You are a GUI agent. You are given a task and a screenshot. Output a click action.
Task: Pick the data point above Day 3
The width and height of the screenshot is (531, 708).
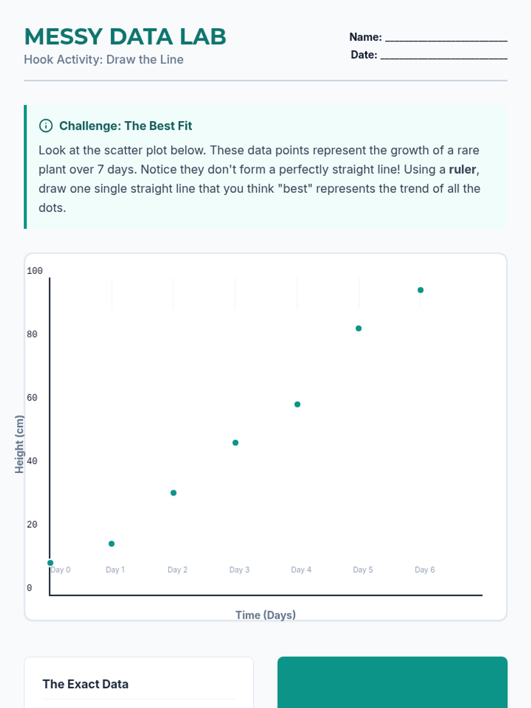pos(235,443)
